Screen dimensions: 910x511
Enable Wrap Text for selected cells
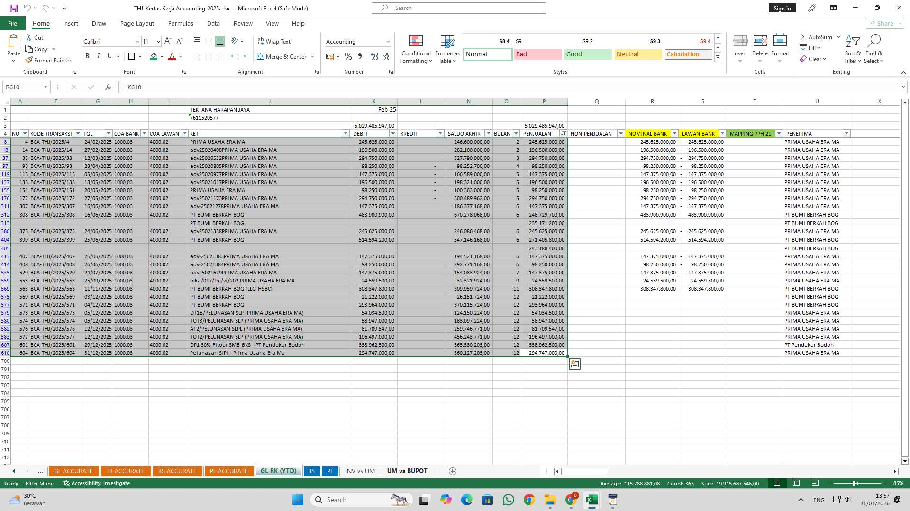click(274, 42)
